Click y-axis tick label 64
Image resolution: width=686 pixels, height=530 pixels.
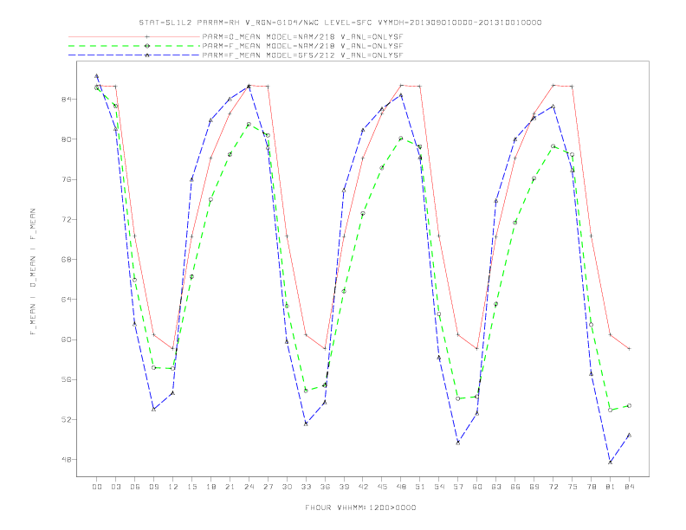point(66,300)
